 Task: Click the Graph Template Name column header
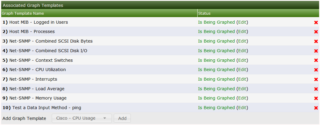pyautogui.click(x=23, y=13)
